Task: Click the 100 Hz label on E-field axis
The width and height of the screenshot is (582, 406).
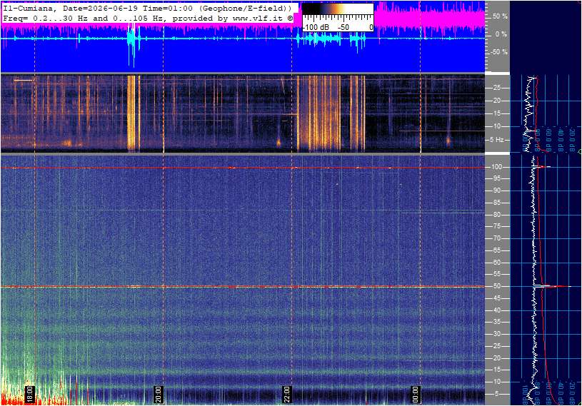Action: pyautogui.click(x=496, y=167)
